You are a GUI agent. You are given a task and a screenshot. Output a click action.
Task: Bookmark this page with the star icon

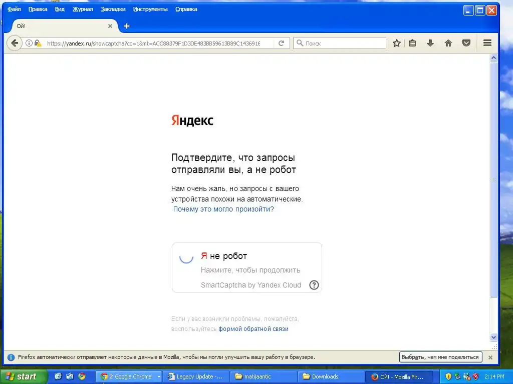point(397,43)
